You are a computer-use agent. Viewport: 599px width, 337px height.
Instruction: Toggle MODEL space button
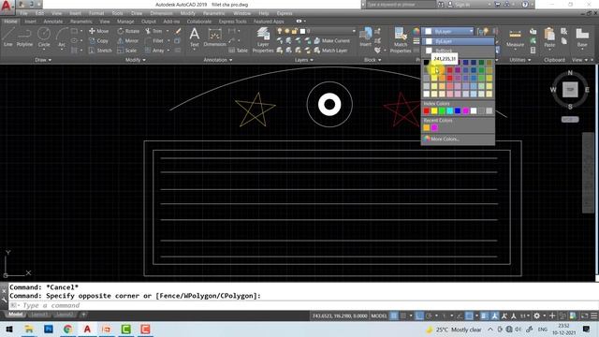point(378,316)
